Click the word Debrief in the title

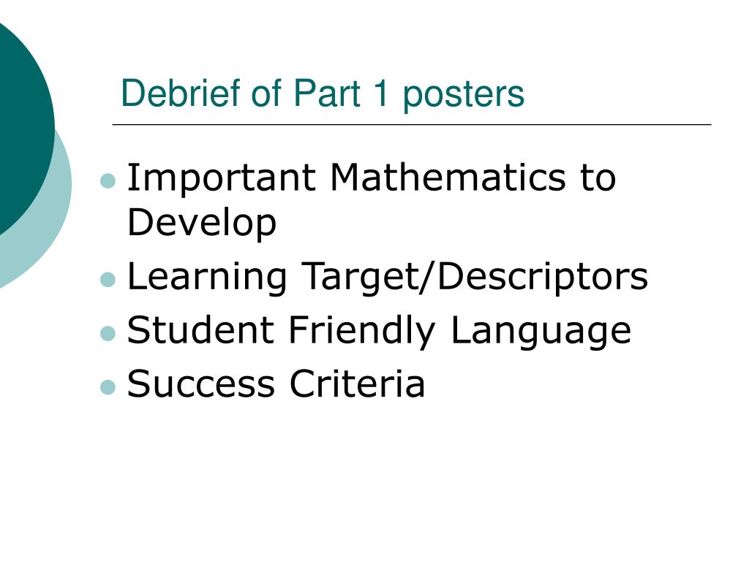pos(181,93)
